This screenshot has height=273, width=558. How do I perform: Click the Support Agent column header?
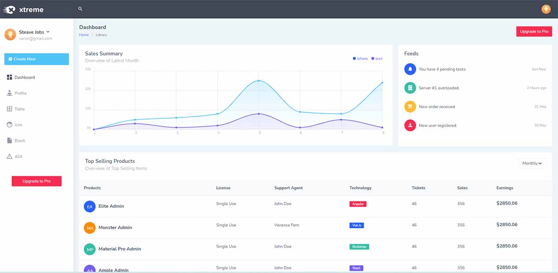(x=288, y=188)
